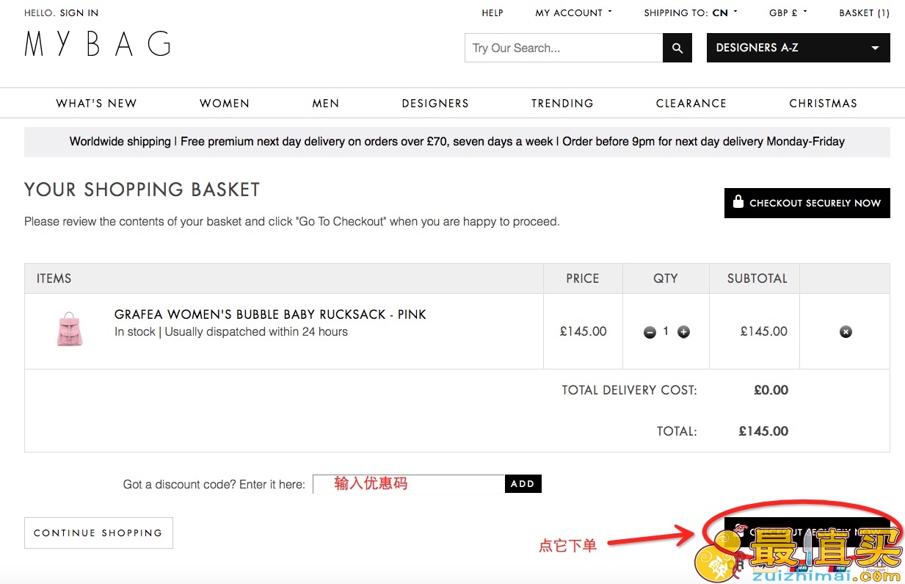
Task: Decrease quantity with the minus icon
Action: click(650, 332)
